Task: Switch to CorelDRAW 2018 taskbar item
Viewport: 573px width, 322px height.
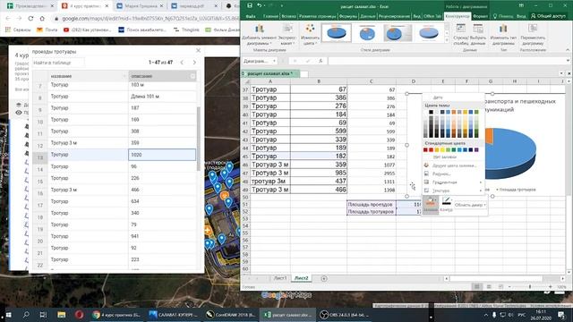Action: tap(231, 314)
